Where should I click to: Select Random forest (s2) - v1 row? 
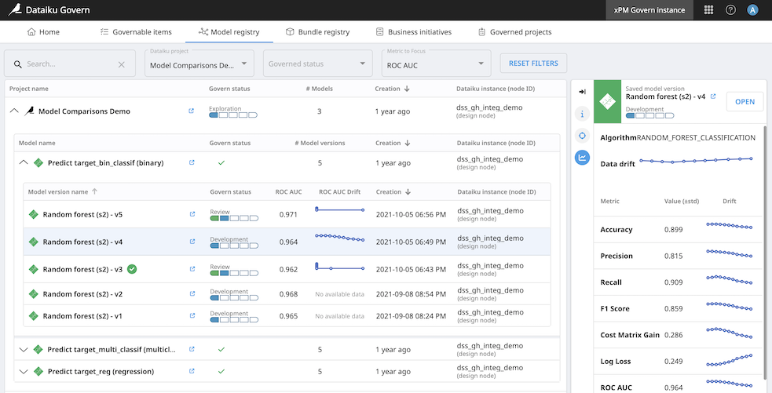click(287, 316)
